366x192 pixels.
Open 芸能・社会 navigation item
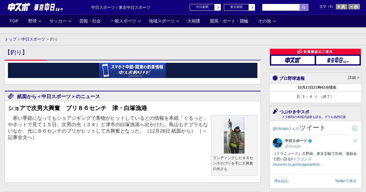click(90, 21)
